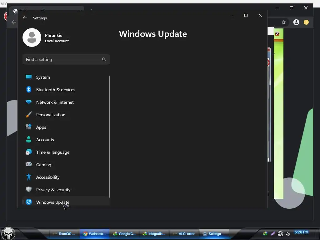Open the System settings category
This screenshot has height=240, width=320.
[66, 77]
